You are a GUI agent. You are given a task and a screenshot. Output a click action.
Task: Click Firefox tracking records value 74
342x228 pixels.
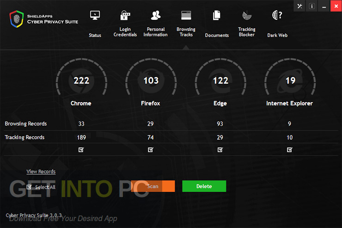pos(151,137)
